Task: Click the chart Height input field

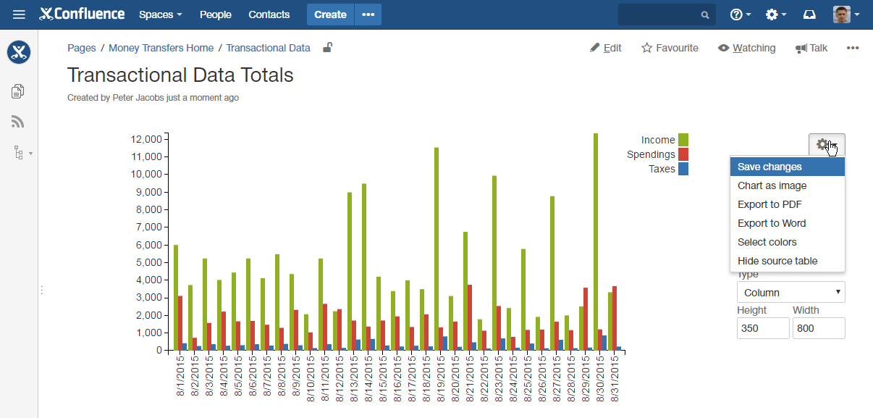Action: pyautogui.click(x=763, y=328)
